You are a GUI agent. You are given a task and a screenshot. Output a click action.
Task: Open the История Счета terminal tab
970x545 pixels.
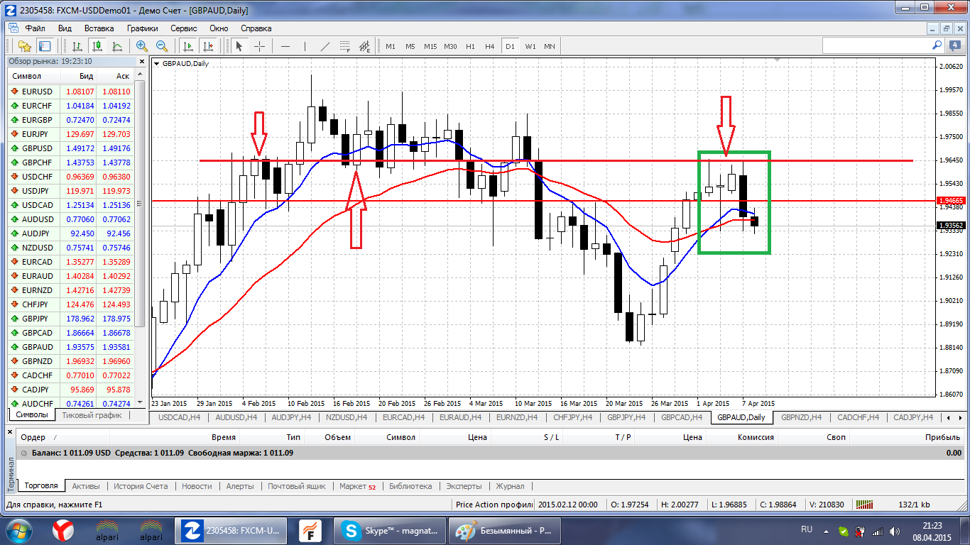(x=141, y=486)
